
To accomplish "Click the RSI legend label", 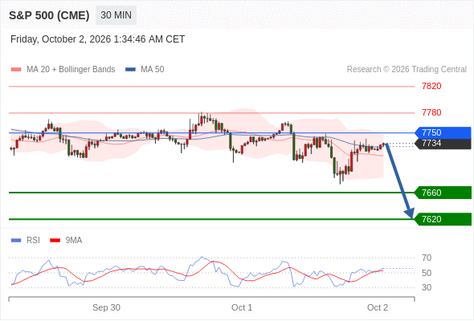I will 33,241.
